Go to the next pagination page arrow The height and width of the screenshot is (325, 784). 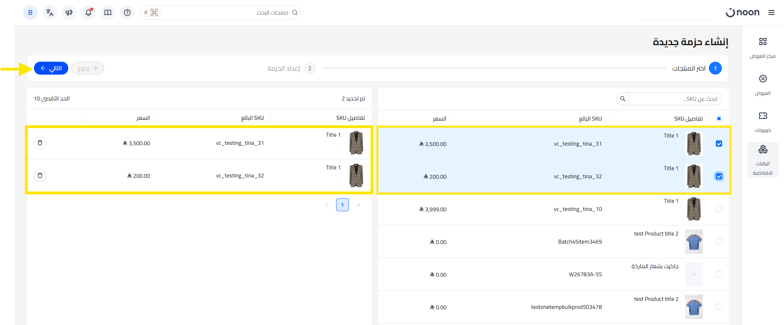point(358,205)
